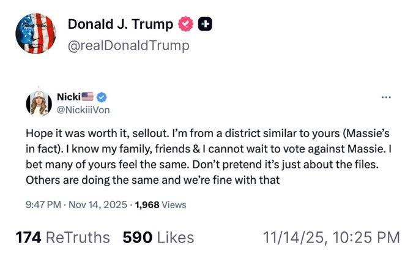Open the 174 ReTruths list

pyautogui.click(x=62, y=238)
